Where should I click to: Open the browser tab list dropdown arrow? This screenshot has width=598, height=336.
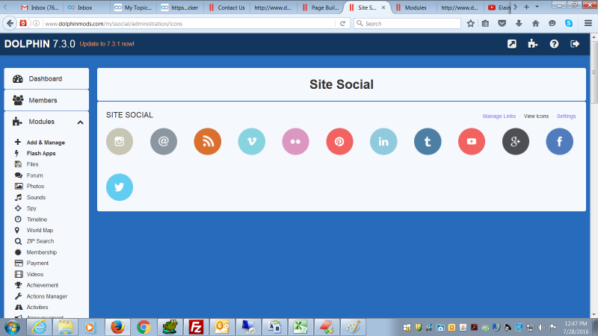coord(537,7)
